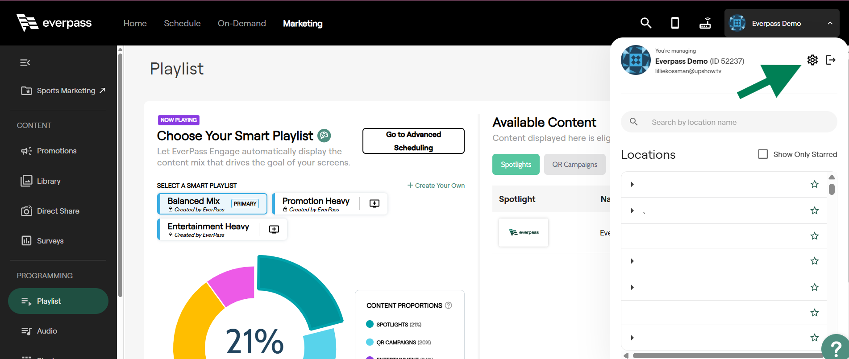Open Surveys from the sidebar

[42, 241]
